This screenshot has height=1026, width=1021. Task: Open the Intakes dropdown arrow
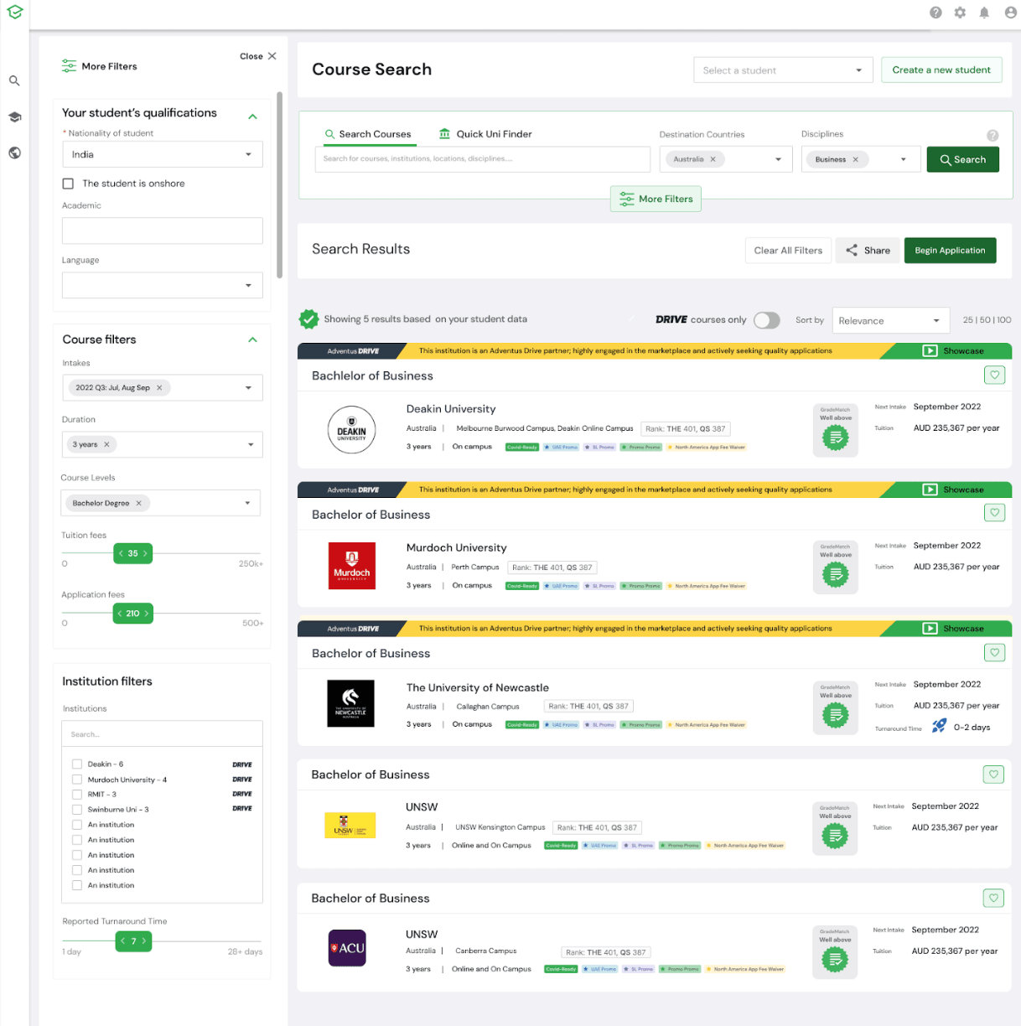click(x=248, y=388)
